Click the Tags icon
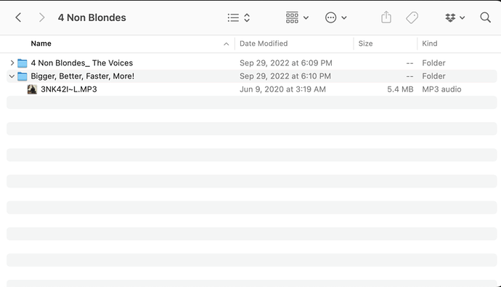 (412, 17)
